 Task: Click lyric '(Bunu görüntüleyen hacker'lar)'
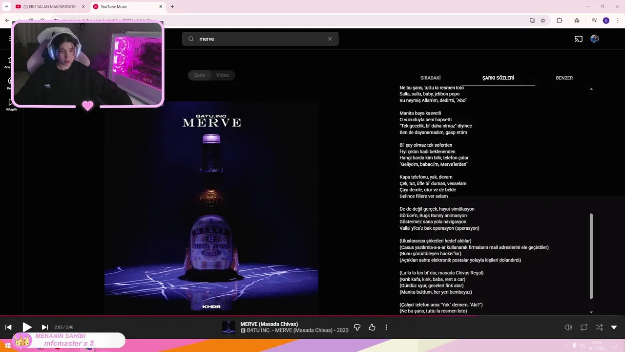[430, 254]
